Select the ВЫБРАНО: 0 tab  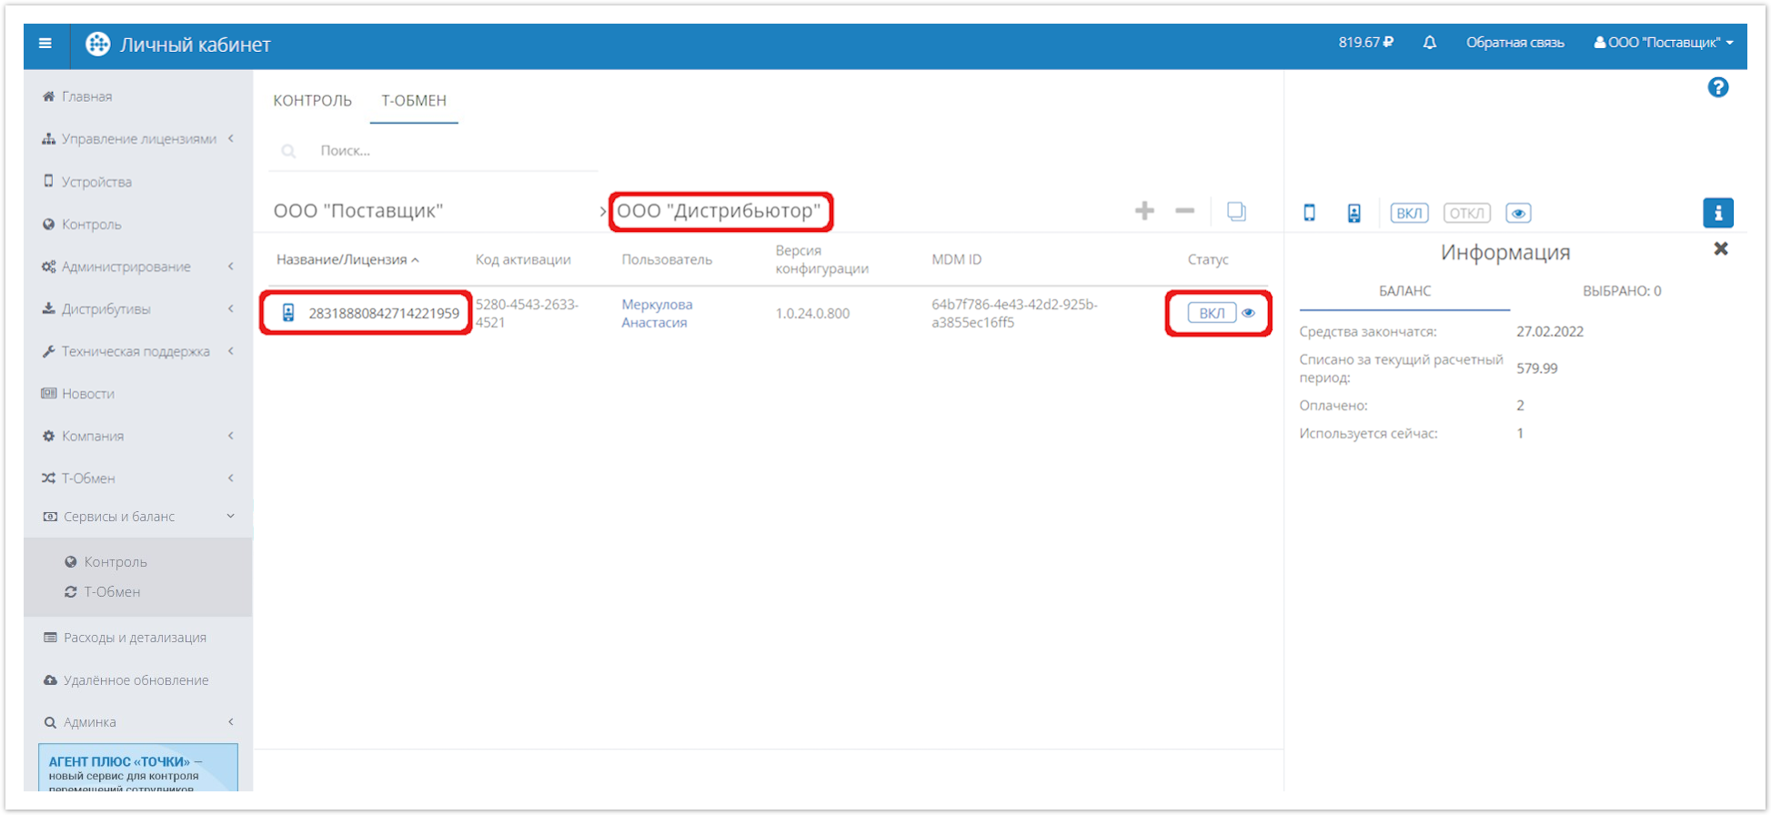tap(1621, 291)
